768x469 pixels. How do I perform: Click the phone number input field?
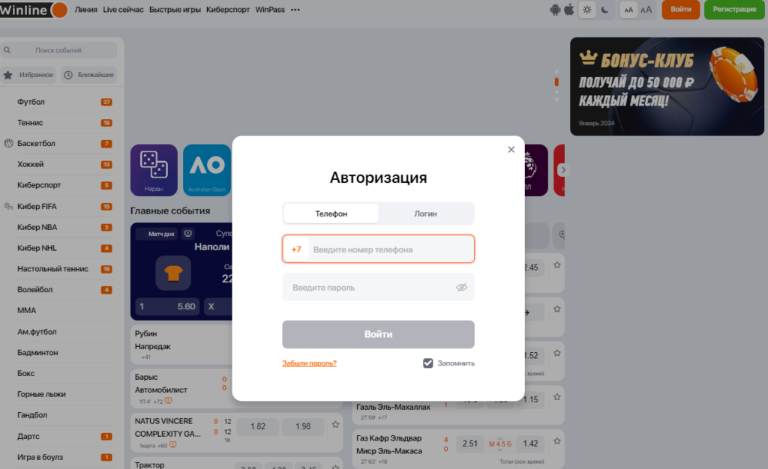click(x=378, y=249)
